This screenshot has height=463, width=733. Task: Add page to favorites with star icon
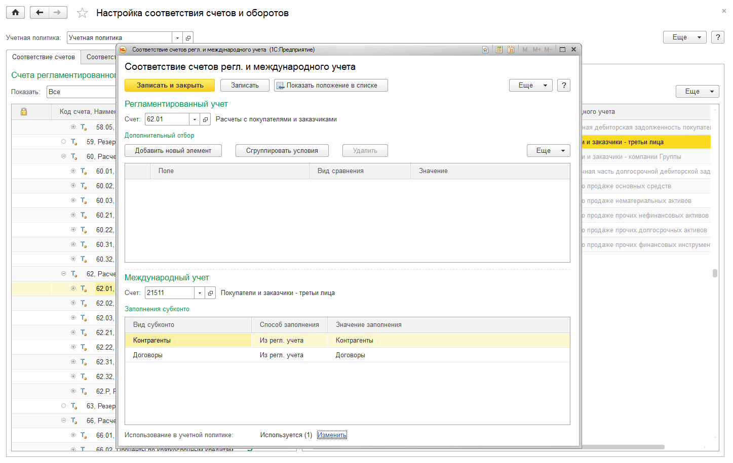(82, 13)
